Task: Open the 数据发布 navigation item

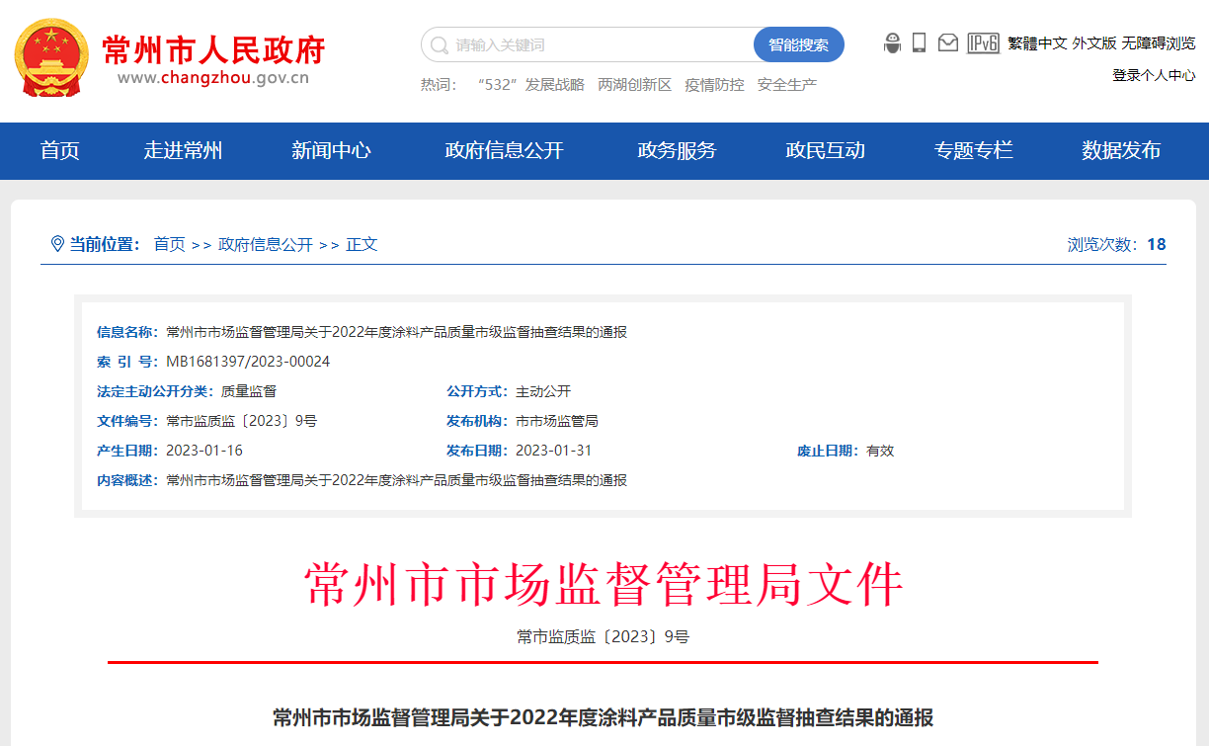Action: [1121, 150]
